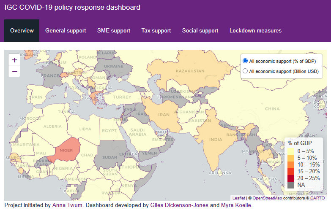331x210 pixels.
Task: Open the OpenStreetMap attribution link
Action: [x=268, y=197]
